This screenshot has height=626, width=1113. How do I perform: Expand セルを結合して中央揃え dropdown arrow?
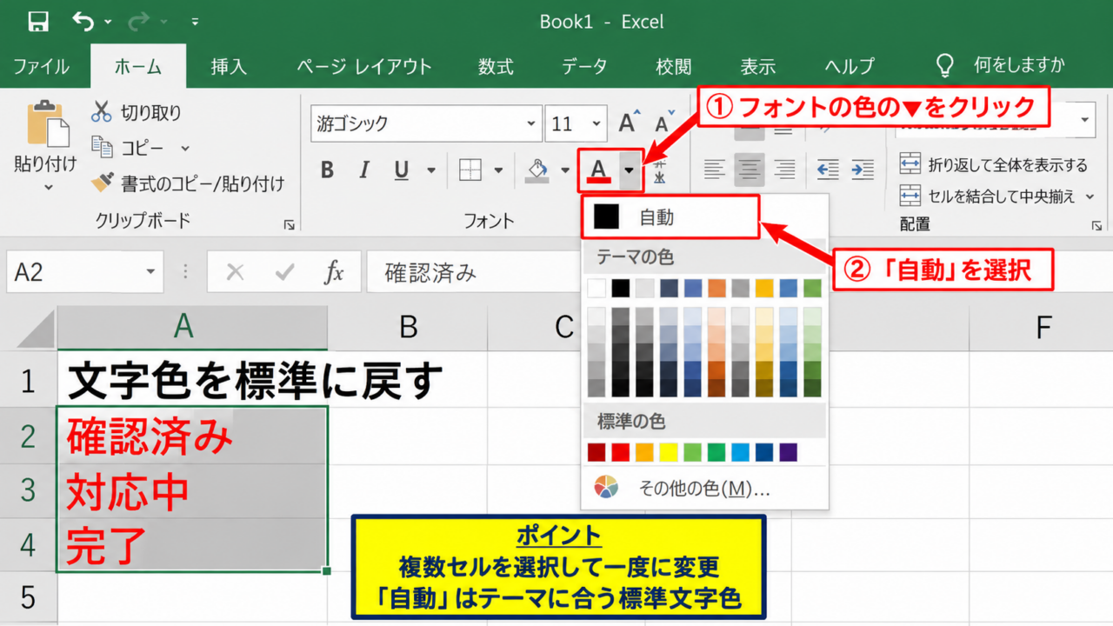[1090, 196]
